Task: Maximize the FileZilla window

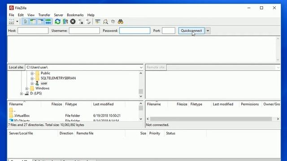Action: (261, 8)
